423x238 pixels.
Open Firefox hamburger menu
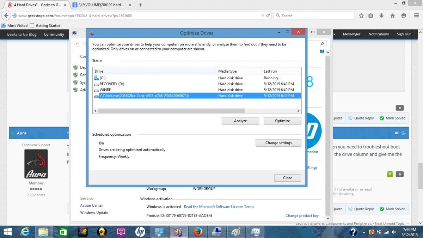[416, 16]
